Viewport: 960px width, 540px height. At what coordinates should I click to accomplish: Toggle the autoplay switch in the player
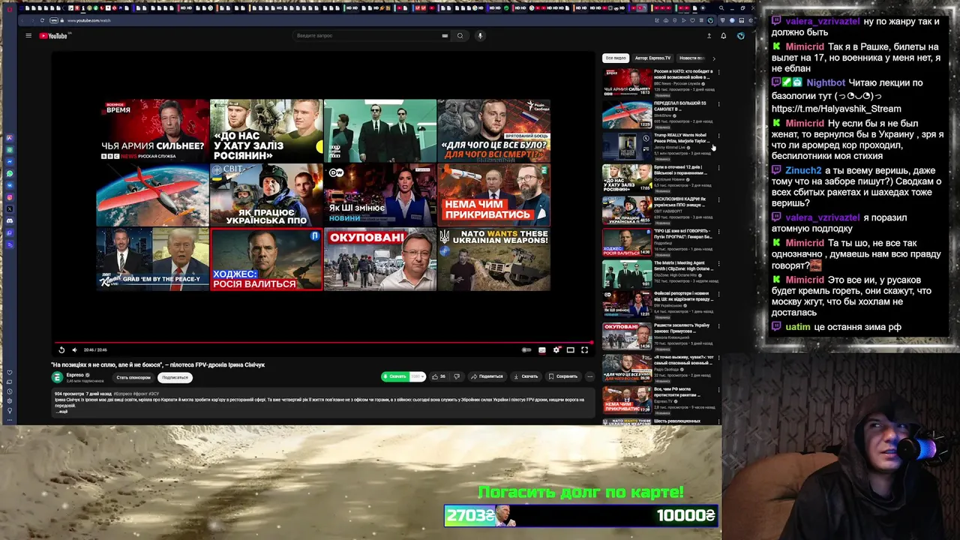click(526, 349)
